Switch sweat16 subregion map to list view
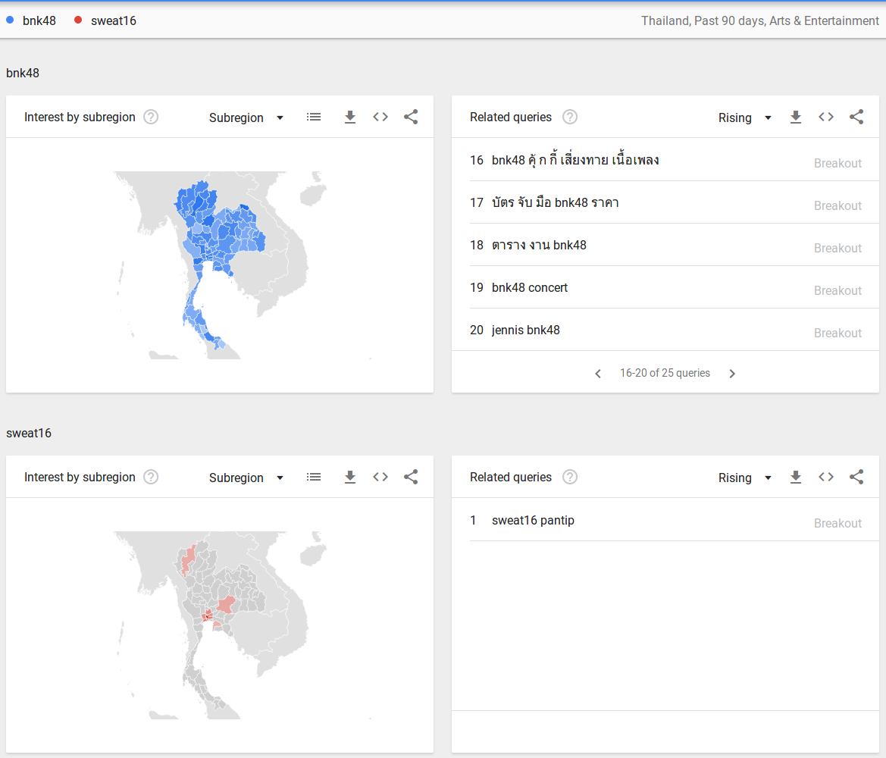The width and height of the screenshot is (886, 758). pos(314,477)
